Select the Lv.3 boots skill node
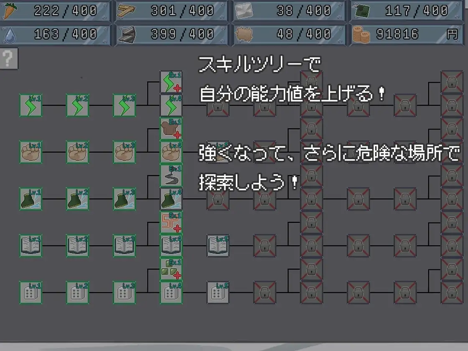 tap(125, 199)
